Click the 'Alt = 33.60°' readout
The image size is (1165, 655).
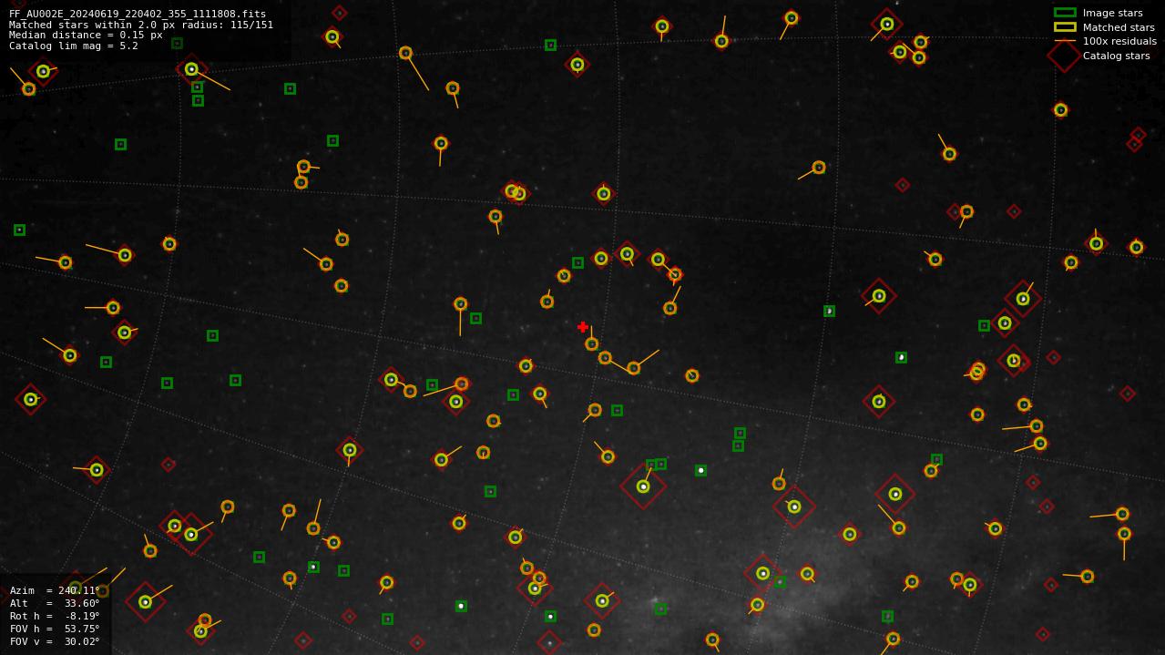[x=55, y=603]
